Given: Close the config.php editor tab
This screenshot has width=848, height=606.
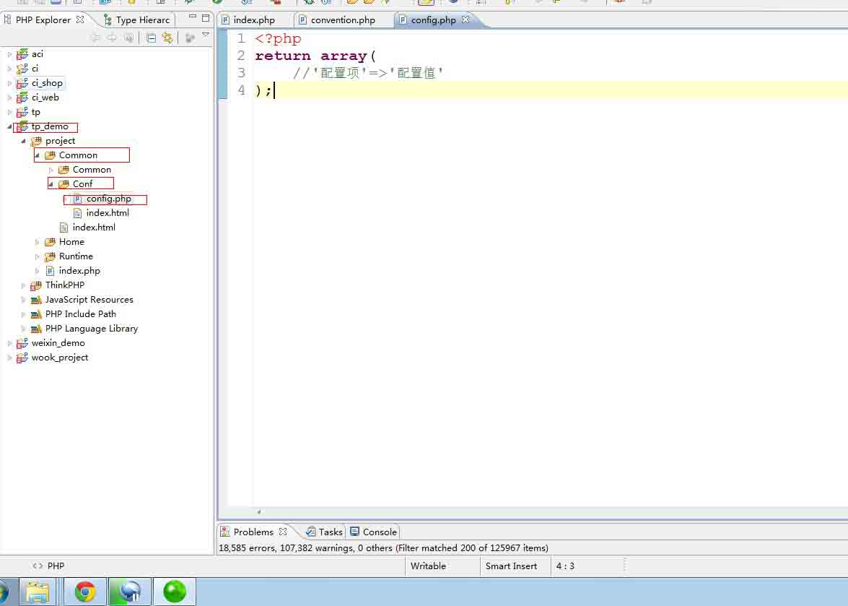Looking at the screenshot, I should [x=466, y=20].
